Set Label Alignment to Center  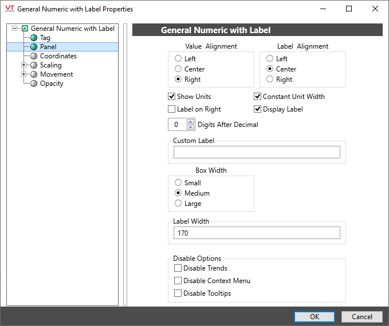270,69
